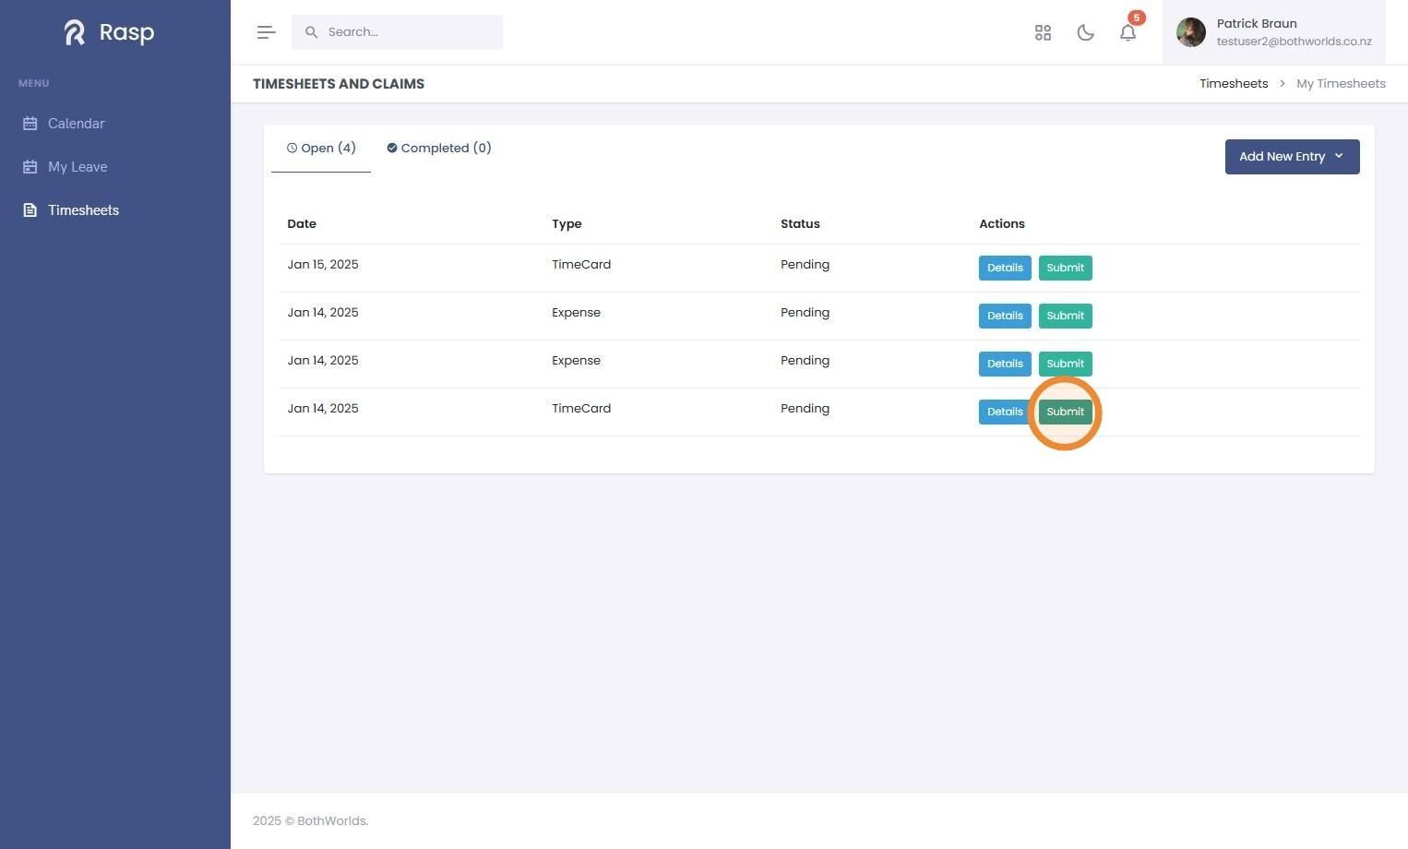Expand the Add New Entry dropdown
Viewport: 1408px width, 849px height.
(x=1292, y=157)
